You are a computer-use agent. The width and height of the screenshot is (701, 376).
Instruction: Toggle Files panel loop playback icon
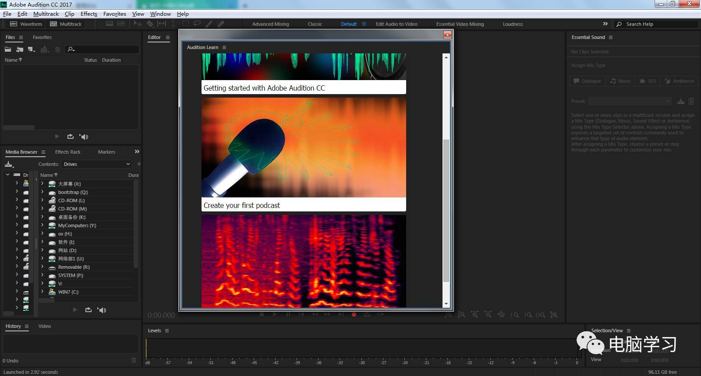(70, 137)
